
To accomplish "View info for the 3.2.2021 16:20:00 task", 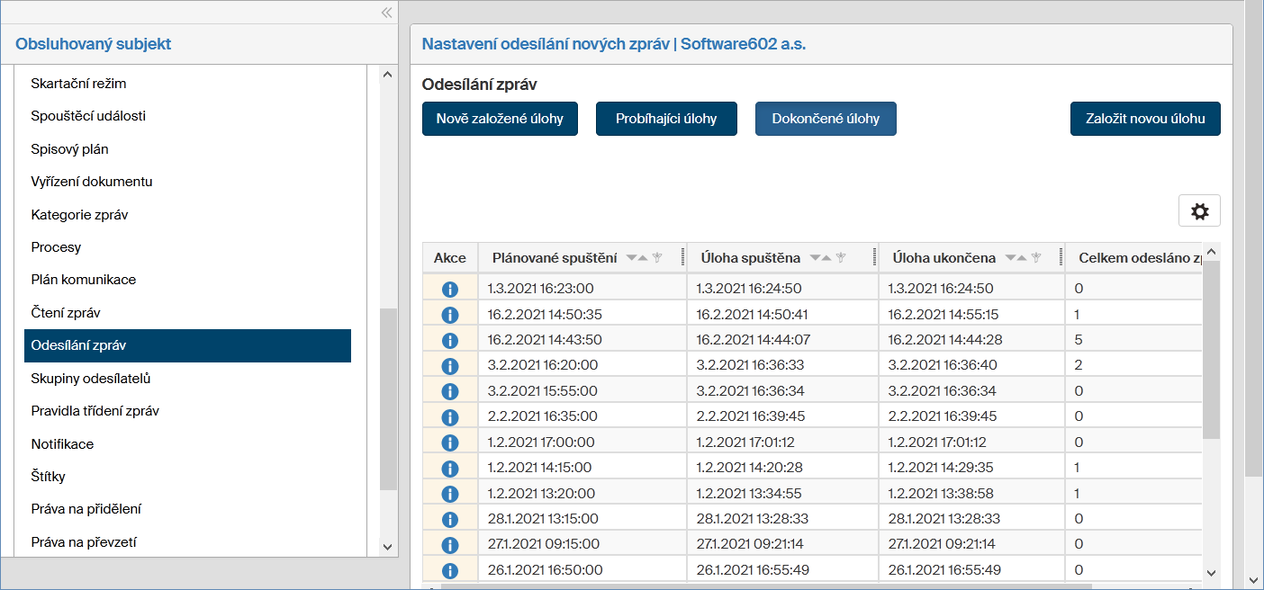I will (x=450, y=366).
